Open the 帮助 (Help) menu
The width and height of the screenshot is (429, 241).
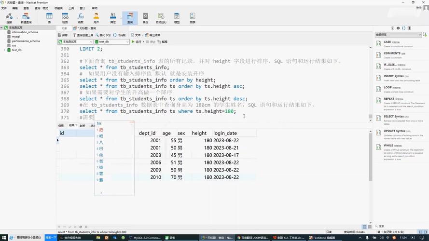(x=95, y=8)
